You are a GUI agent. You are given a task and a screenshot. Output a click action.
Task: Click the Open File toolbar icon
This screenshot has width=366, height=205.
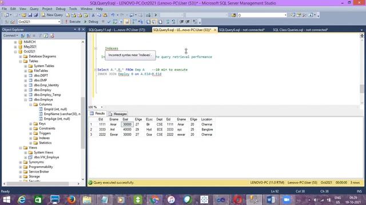coord(24,15)
